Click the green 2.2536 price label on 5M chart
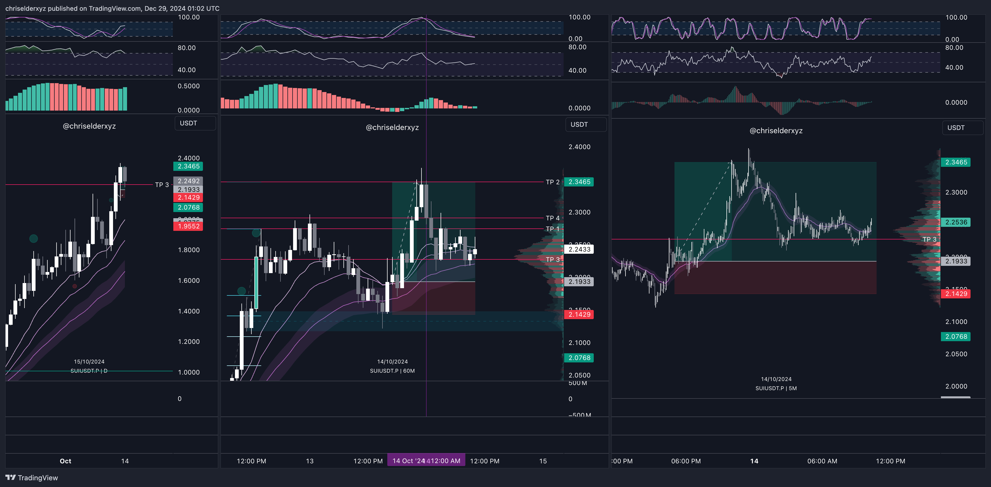Viewport: 991px width, 487px height. pos(955,222)
